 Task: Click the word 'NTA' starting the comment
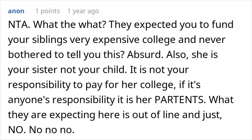[18, 24]
